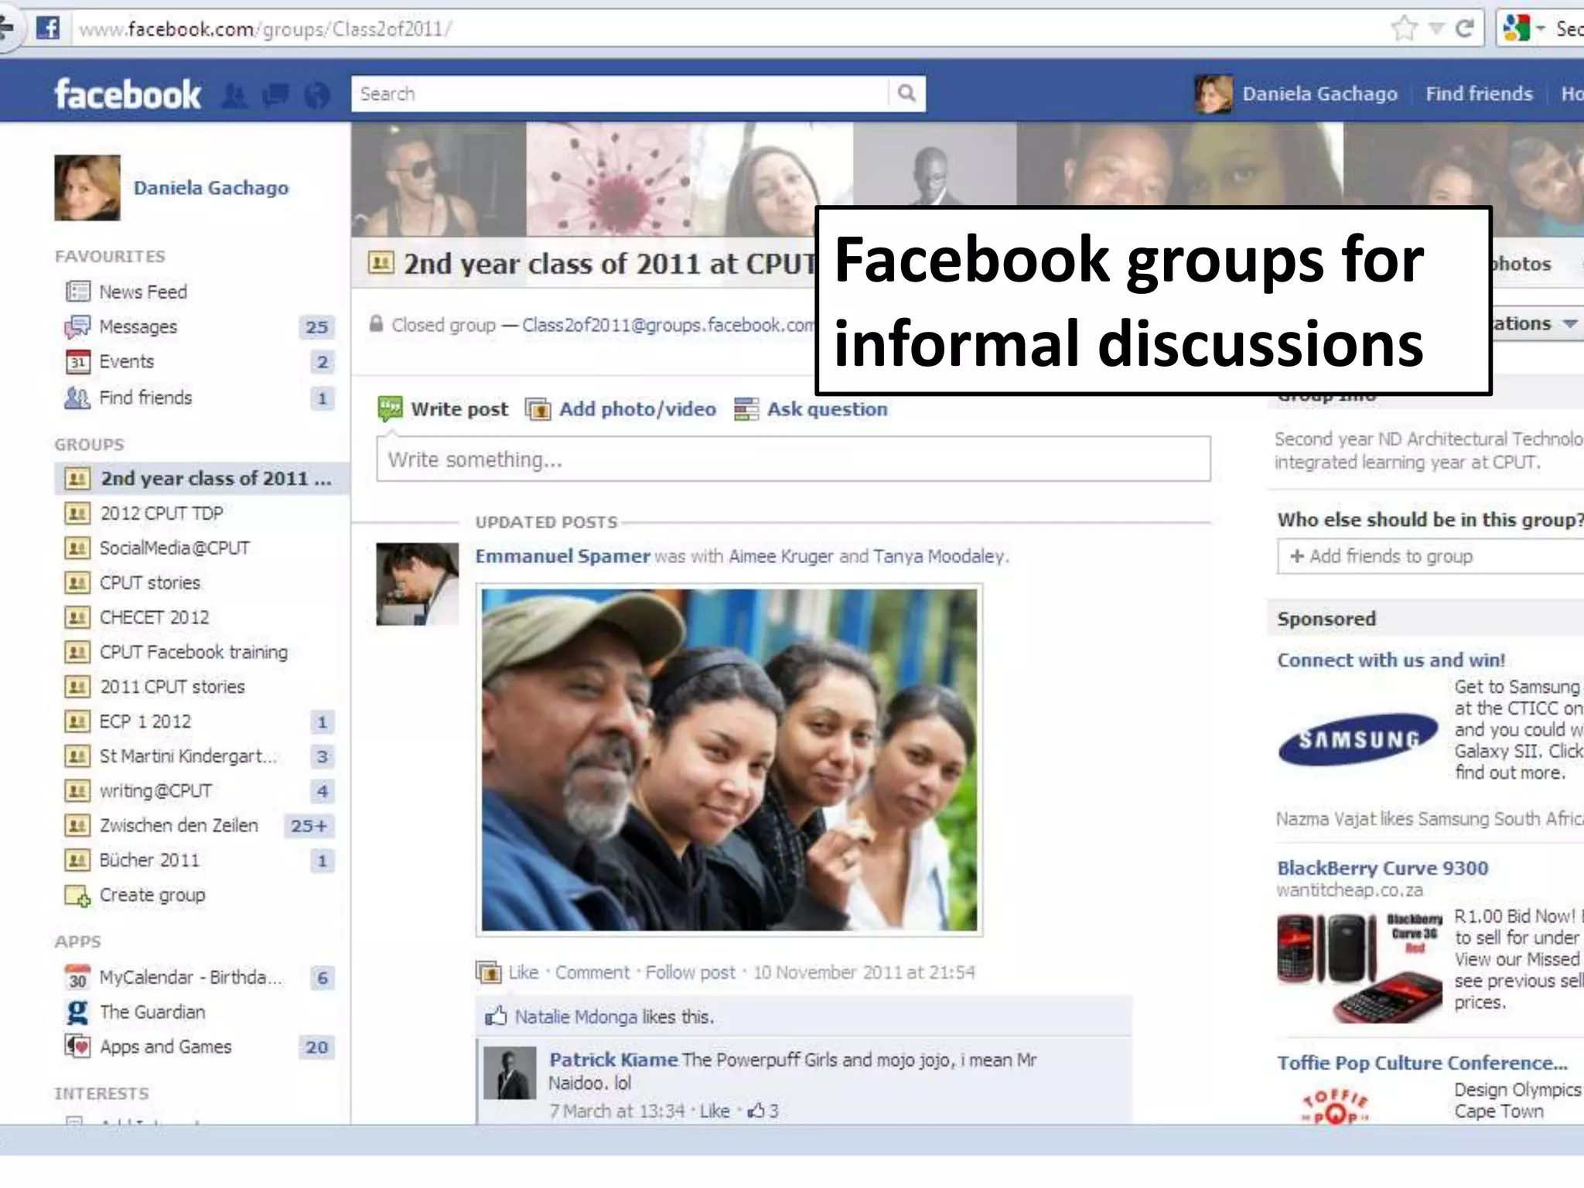Click Patrick Kiame's comment avatar

click(510, 1073)
